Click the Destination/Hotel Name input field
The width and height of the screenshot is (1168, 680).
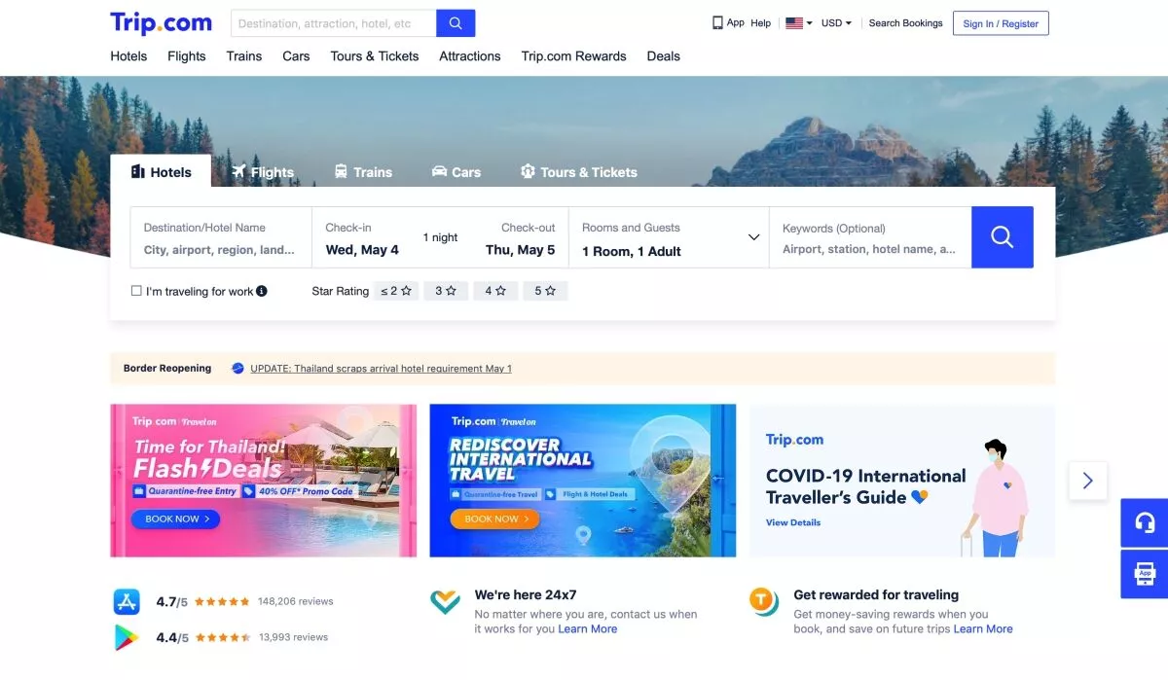tap(221, 237)
